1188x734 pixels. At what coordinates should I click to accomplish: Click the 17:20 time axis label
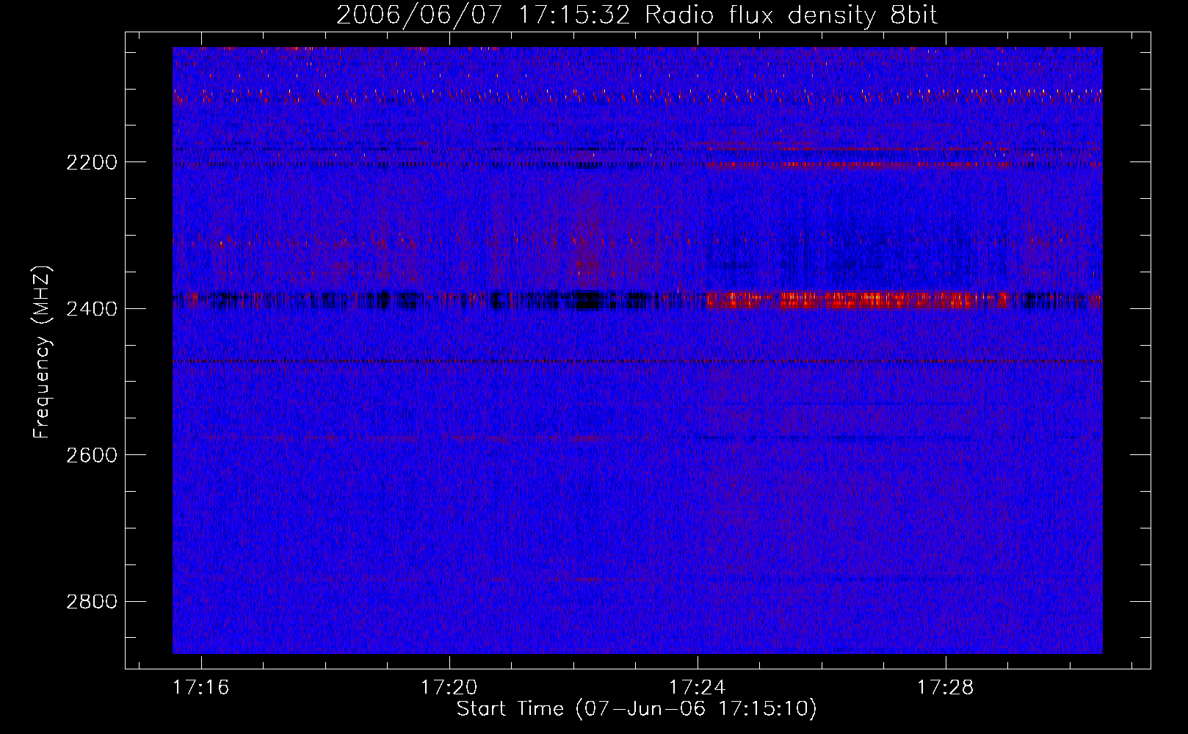[449, 688]
